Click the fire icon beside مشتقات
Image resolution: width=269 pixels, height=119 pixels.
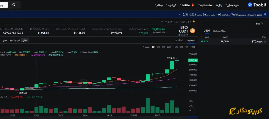coord(193,5)
